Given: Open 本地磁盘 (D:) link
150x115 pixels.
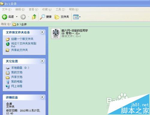Looking at the screenshot, I should pos(20,68).
